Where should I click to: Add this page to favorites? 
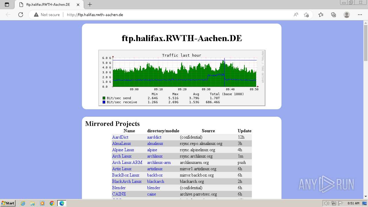pyautogui.click(x=306, y=15)
